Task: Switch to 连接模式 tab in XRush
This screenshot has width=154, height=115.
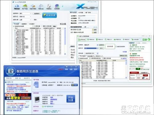Action: pyautogui.click(x=24, y=24)
